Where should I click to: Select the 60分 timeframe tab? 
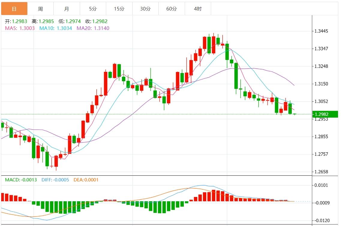172,9
